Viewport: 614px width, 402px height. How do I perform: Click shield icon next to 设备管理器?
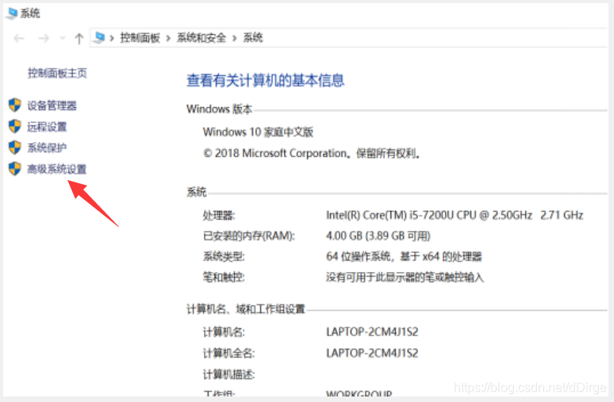[x=15, y=105]
